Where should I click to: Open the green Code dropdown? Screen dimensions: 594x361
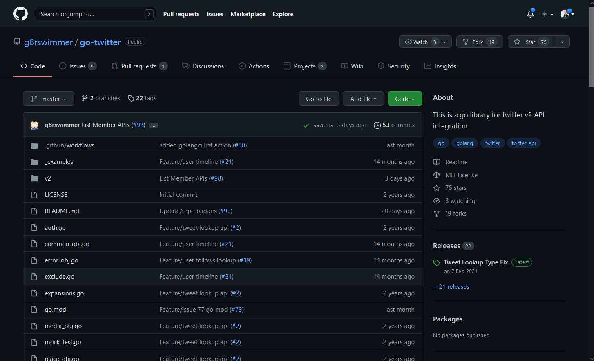click(404, 98)
